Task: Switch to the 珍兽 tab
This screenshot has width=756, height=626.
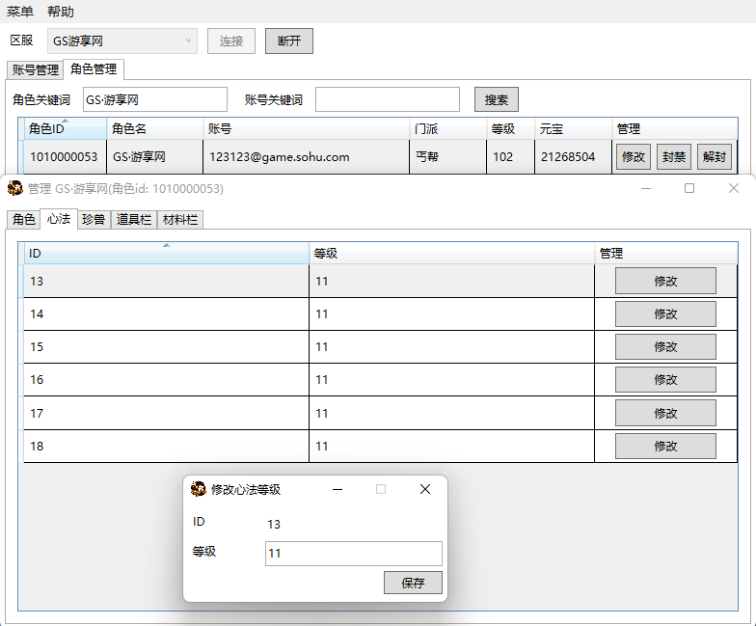Action: tap(94, 219)
